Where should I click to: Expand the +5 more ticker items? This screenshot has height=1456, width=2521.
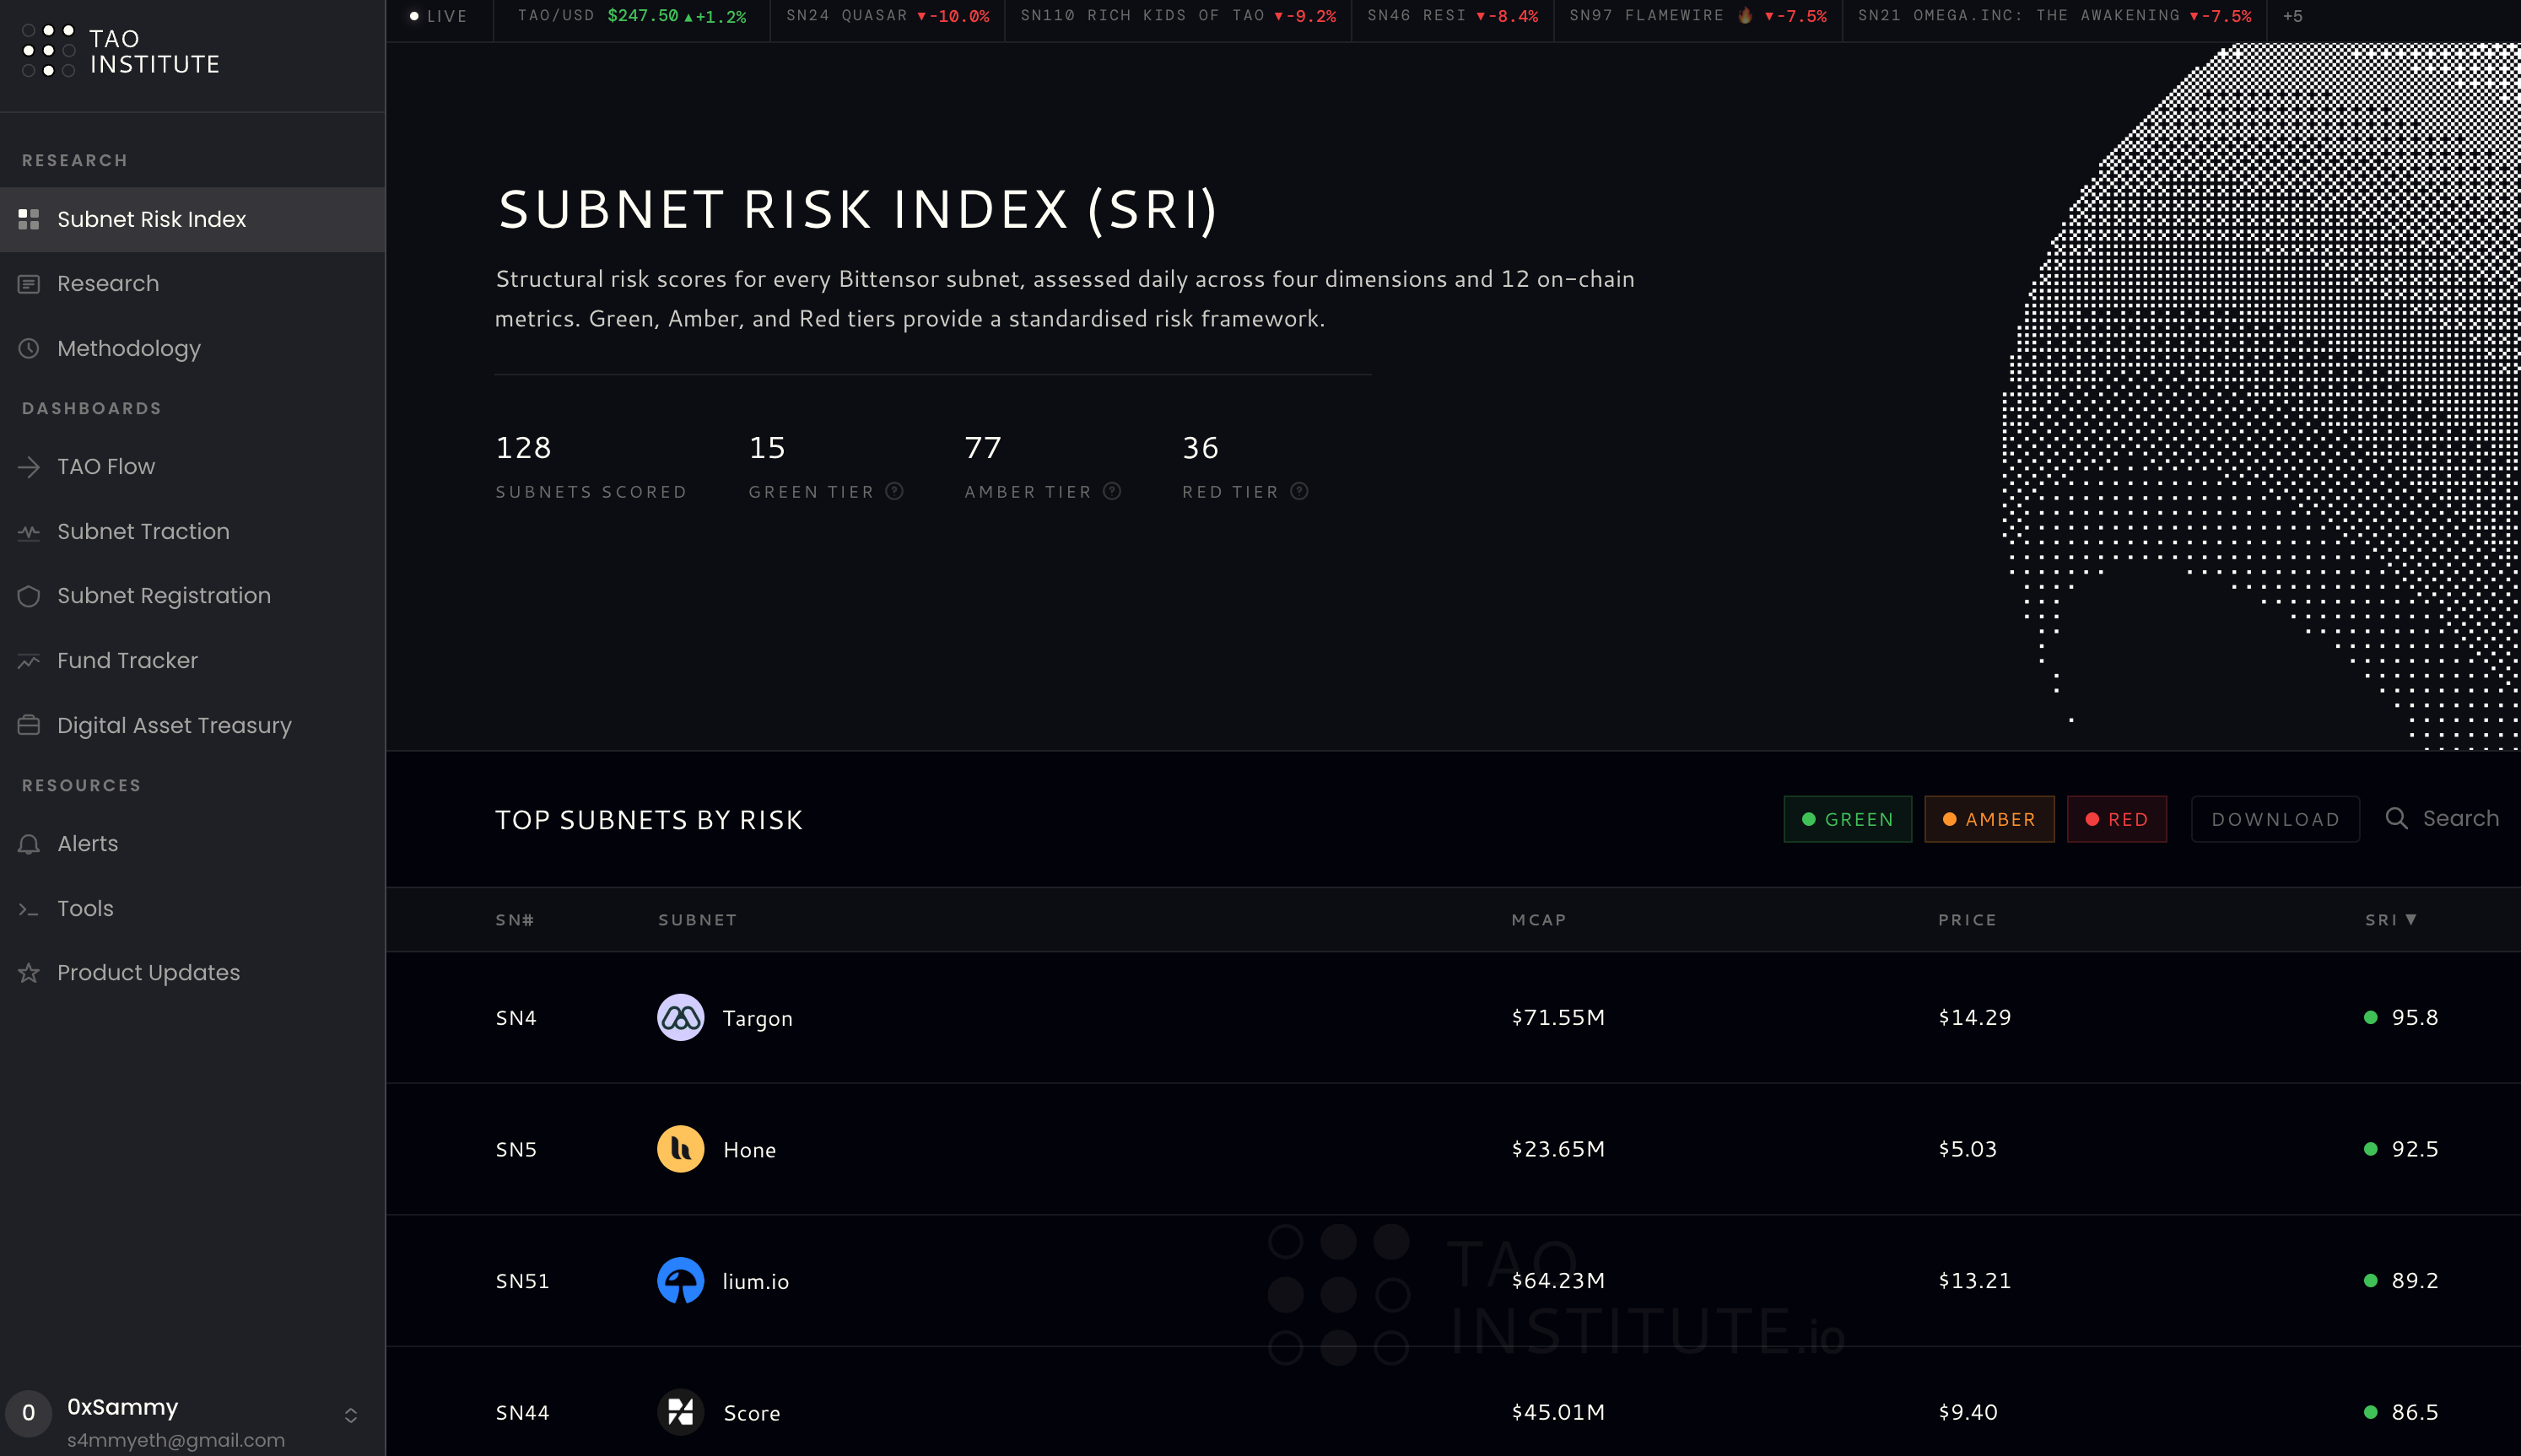point(2292,16)
